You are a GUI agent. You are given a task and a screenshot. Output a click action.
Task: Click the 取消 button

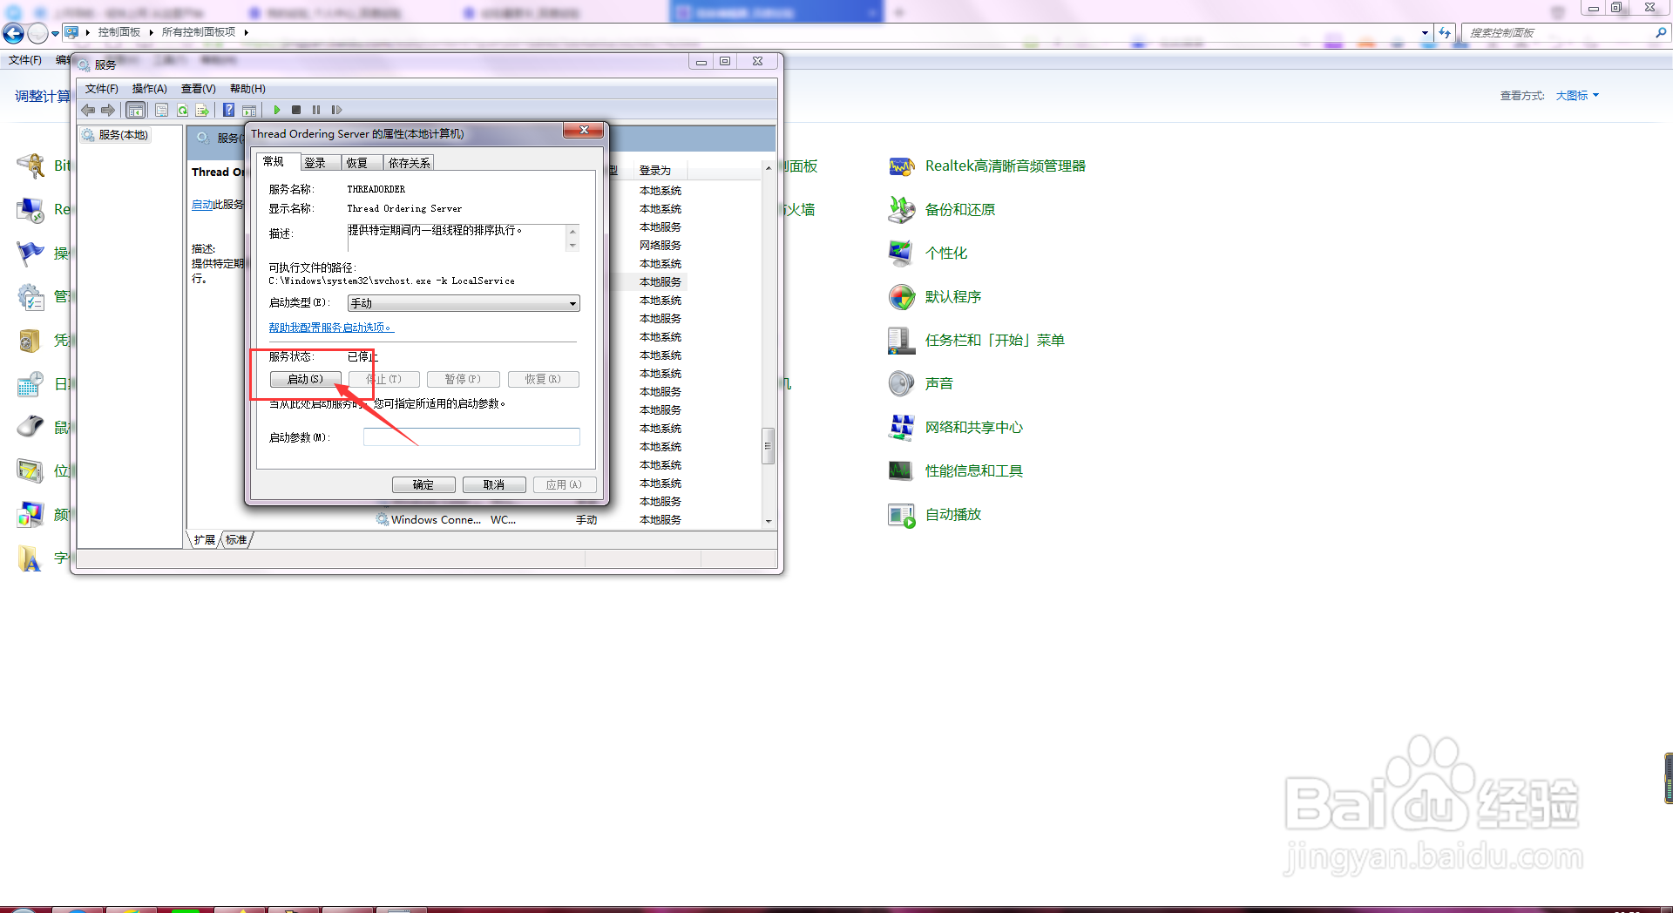[494, 484]
